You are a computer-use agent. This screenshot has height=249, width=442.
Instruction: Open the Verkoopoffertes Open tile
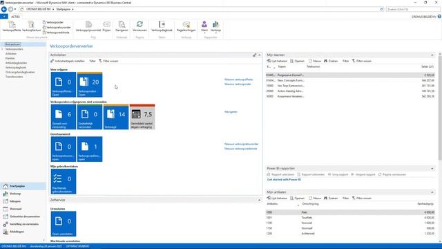[x=64, y=84]
